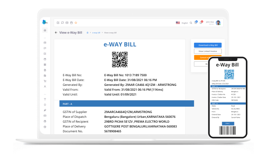
Task: Open the cart icon with blue badge
Action: [196, 23]
